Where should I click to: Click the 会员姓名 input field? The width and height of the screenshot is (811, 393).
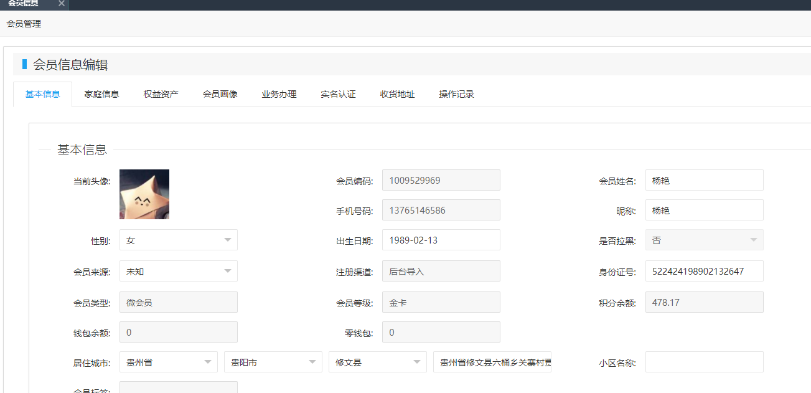[704, 181]
